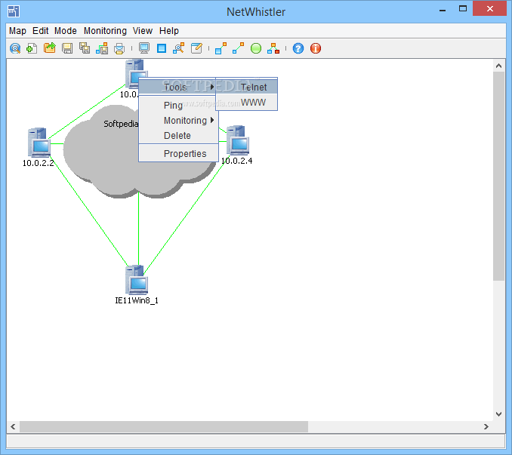The image size is (512, 455).
Task: Click the blue square toolbar icon
Action: (162, 48)
